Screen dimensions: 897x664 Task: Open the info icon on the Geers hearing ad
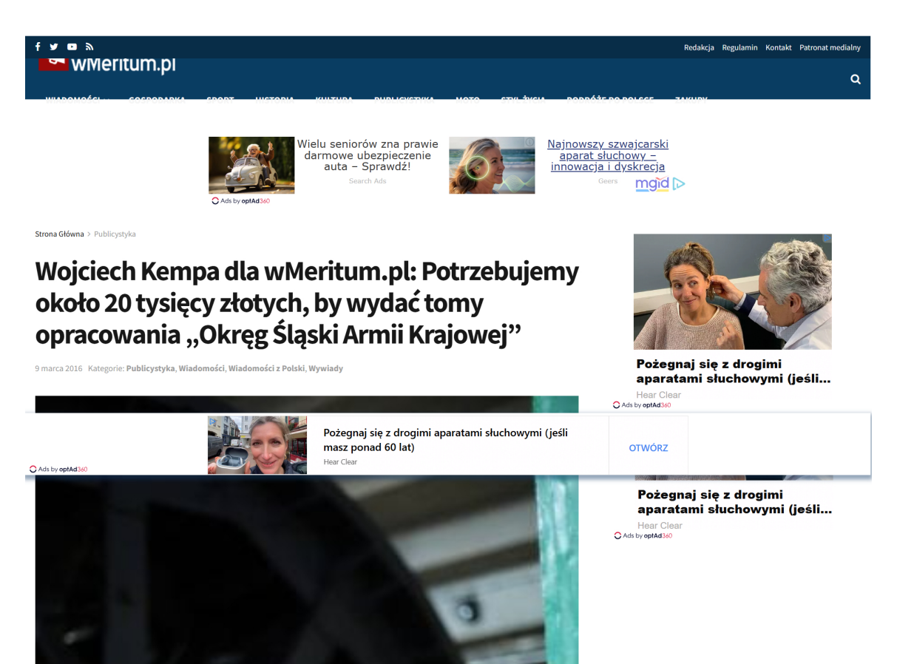[x=529, y=141]
